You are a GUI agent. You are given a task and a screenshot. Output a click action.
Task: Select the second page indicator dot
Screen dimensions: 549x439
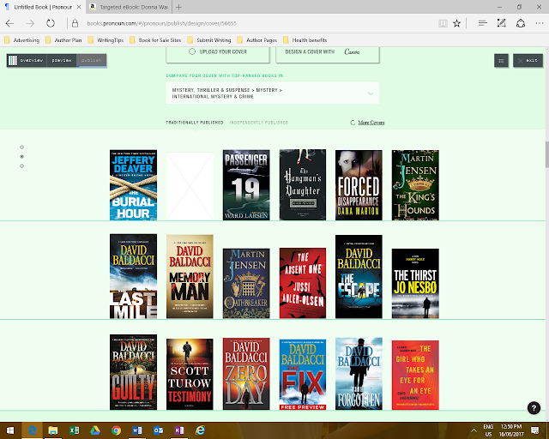point(21,157)
